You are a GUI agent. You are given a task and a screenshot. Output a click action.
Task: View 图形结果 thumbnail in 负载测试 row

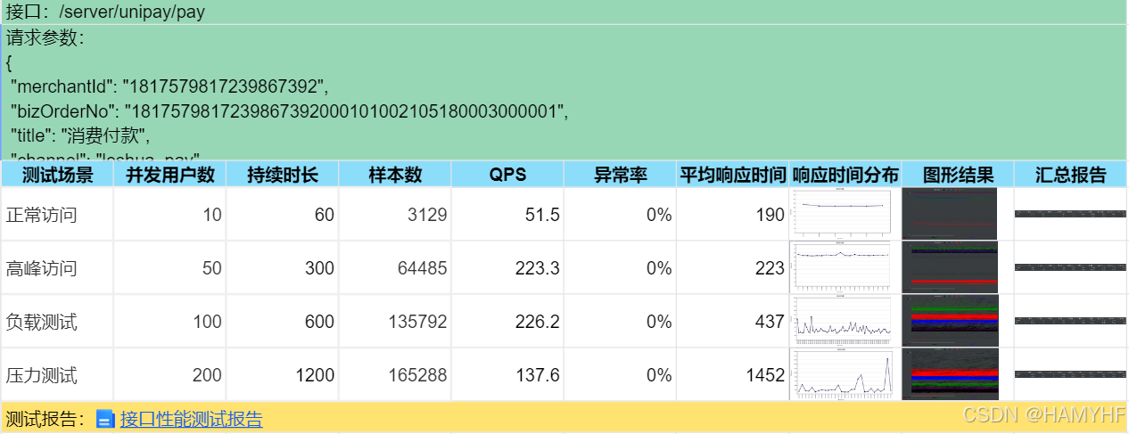pyautogui.click(x=950, y=320)
